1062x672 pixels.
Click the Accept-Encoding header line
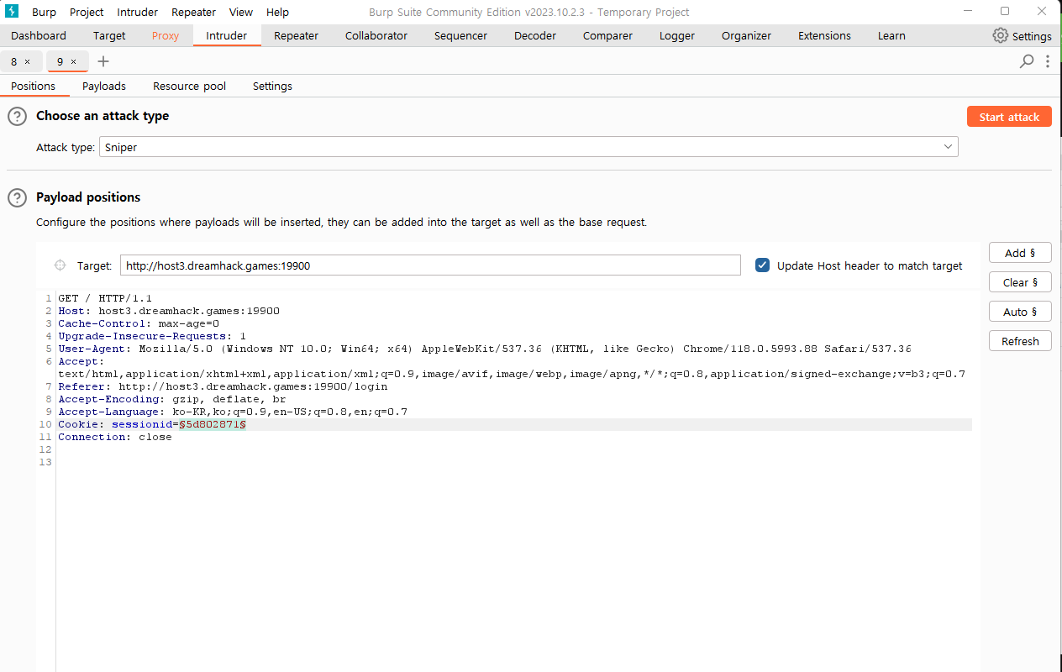coord(172,399)
